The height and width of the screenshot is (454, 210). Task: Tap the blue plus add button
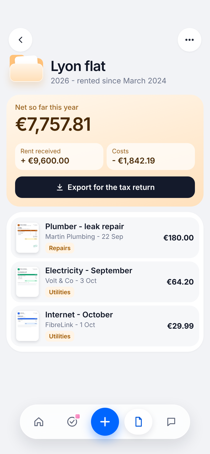pyautogui.click(x=105, y=422)
